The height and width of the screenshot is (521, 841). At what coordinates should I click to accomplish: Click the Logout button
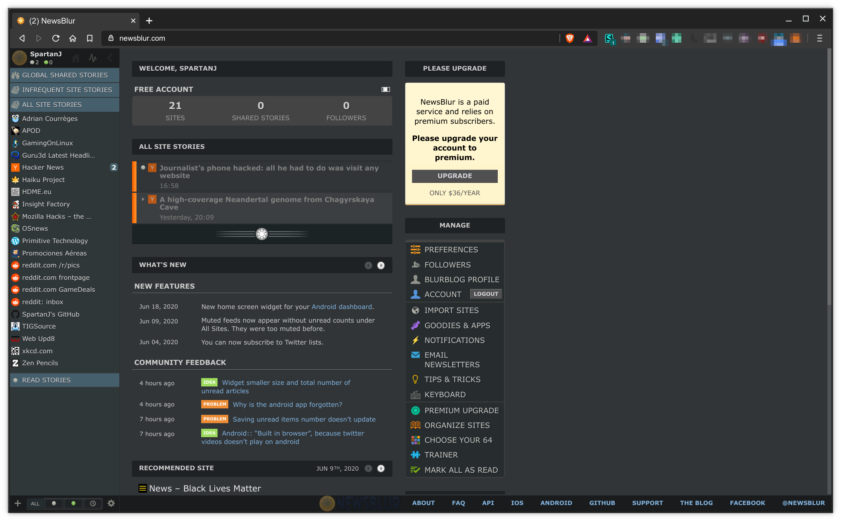click(x=486, y=294)
